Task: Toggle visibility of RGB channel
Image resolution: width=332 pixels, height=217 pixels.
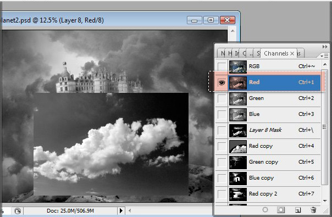Action: pyautogui.click(x=222, y=66)
